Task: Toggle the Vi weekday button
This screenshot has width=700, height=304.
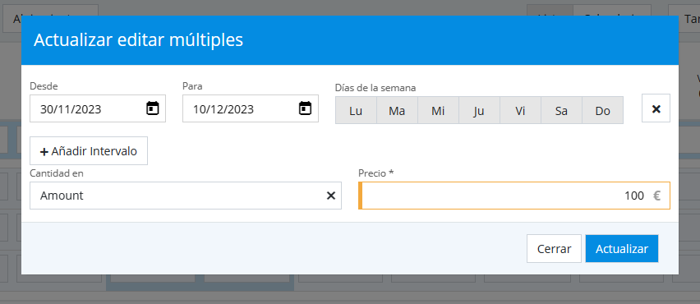Action: [520, 110]
